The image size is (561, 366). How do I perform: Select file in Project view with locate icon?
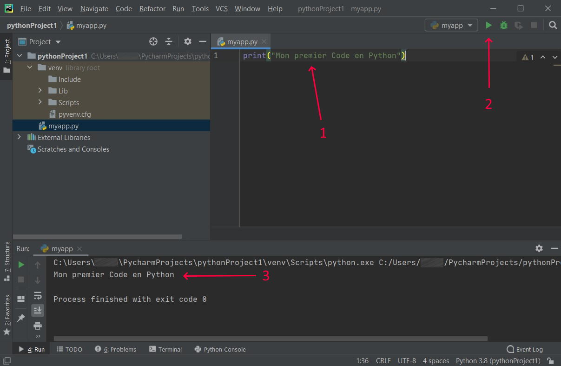pos(153,41)
